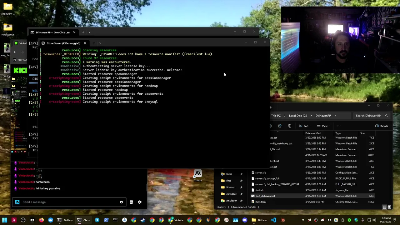Open the .clawdbot folder in sidebar

tap(231, 194)
